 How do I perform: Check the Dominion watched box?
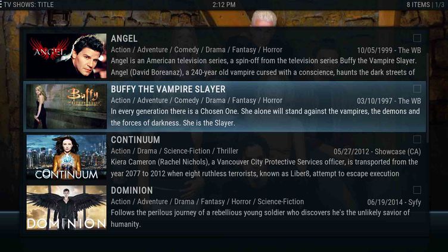click(417, 189)
